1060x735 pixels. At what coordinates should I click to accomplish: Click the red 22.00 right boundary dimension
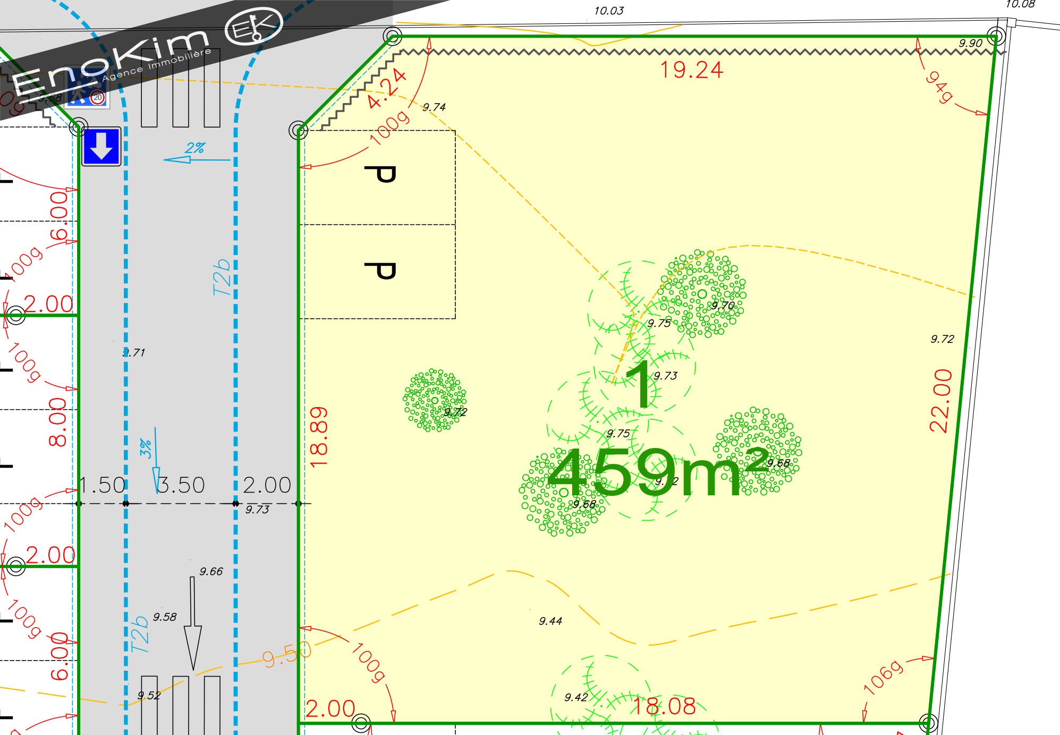point(940,400)
